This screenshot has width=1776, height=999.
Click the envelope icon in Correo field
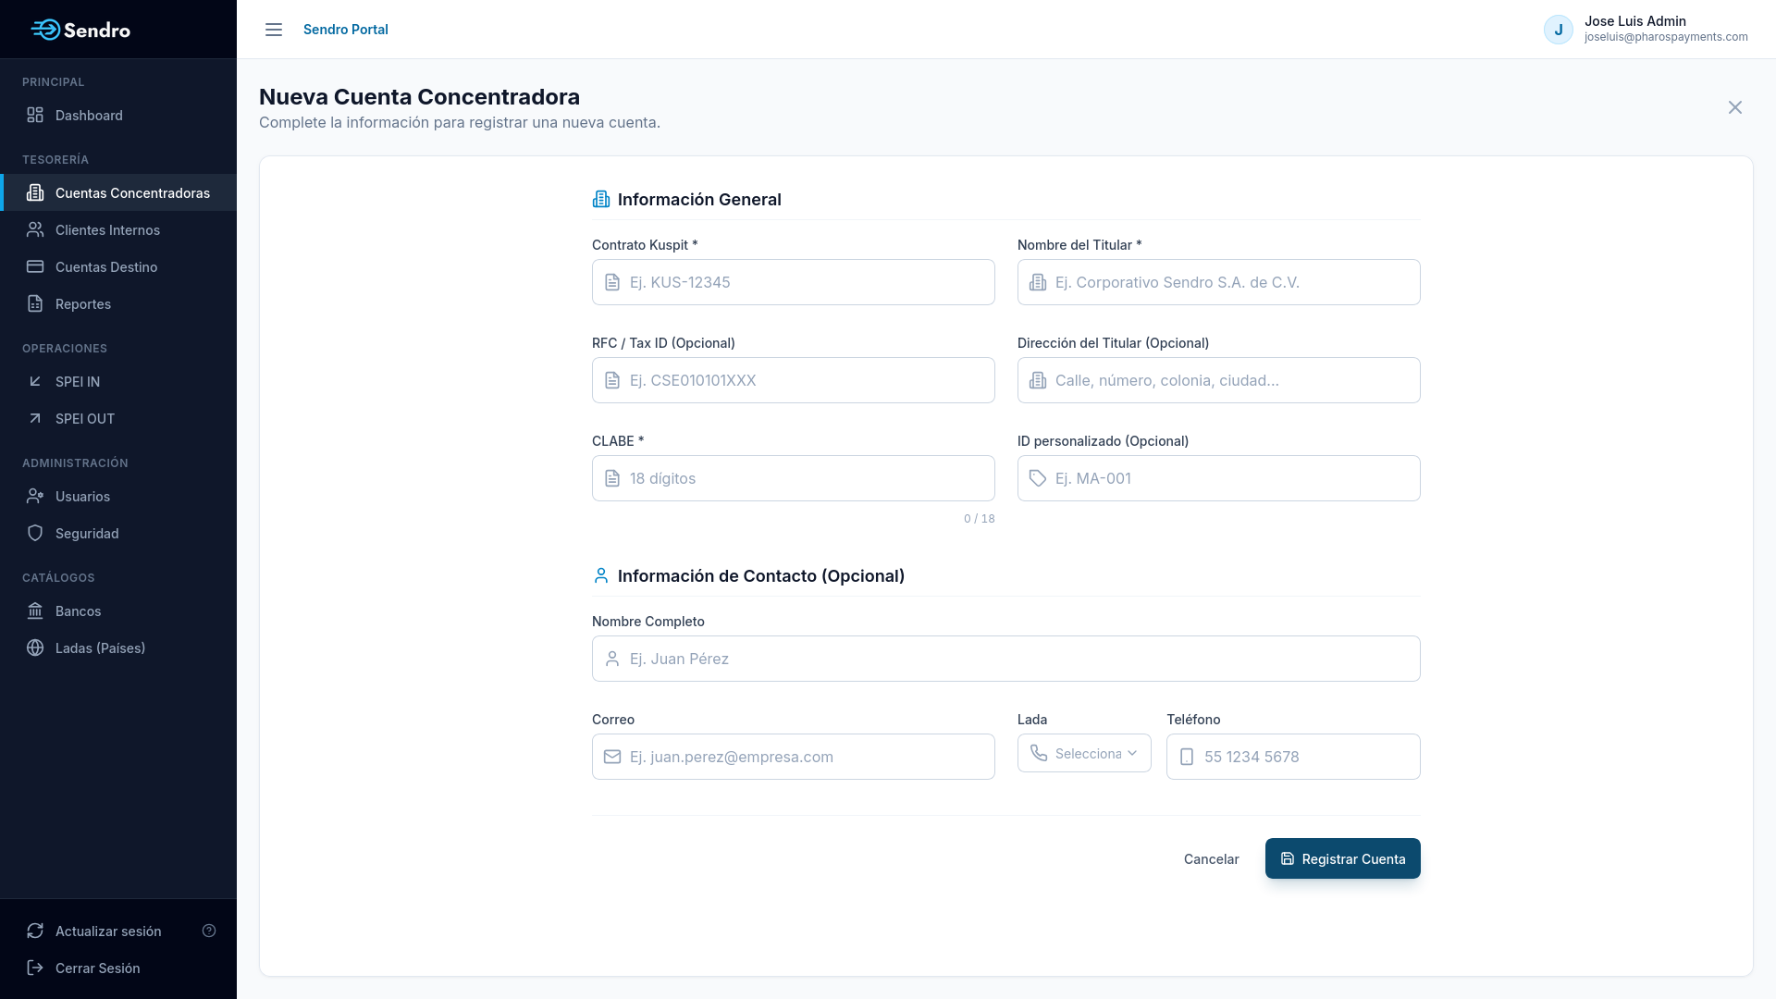click(612, 757)
